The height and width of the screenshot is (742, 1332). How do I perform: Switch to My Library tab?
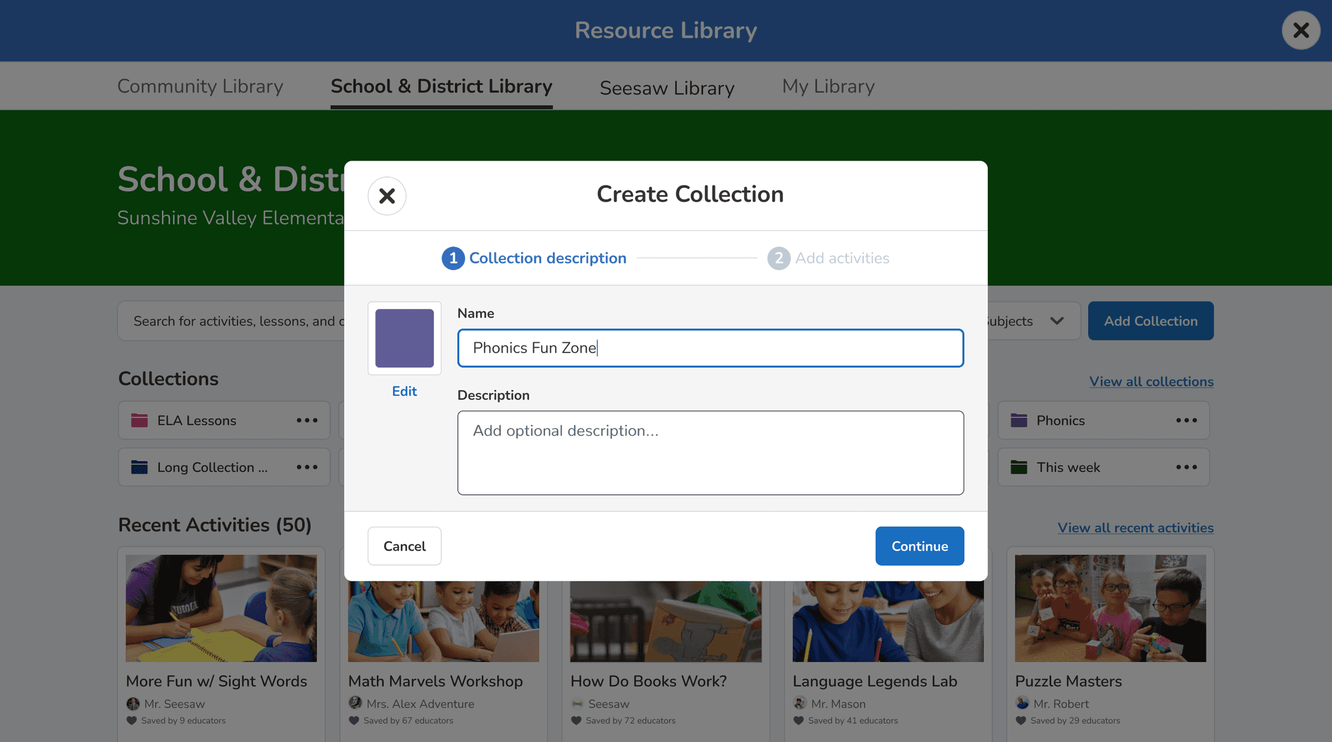click(828, 86)
